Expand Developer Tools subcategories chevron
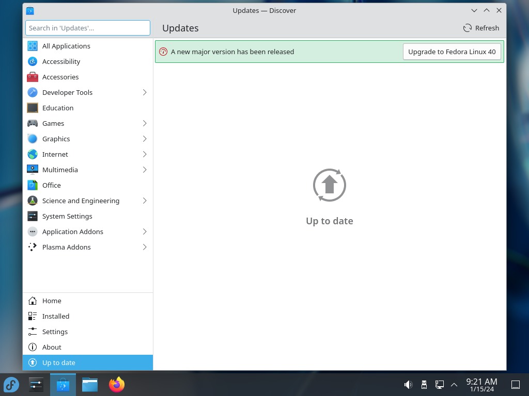Image resolution: width=529 pixels, height=396 pixels. tap(145, 93)
